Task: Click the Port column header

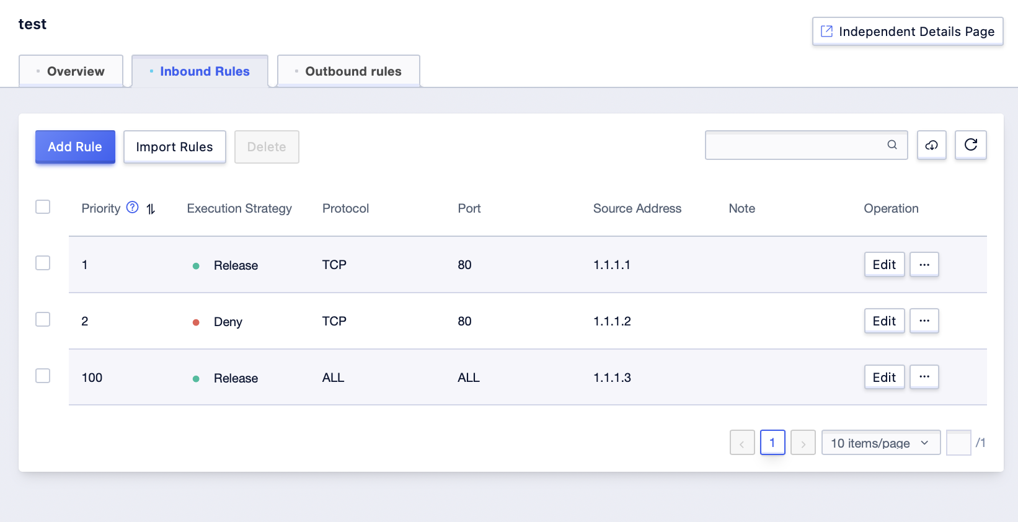Action: tap(469, 208)
